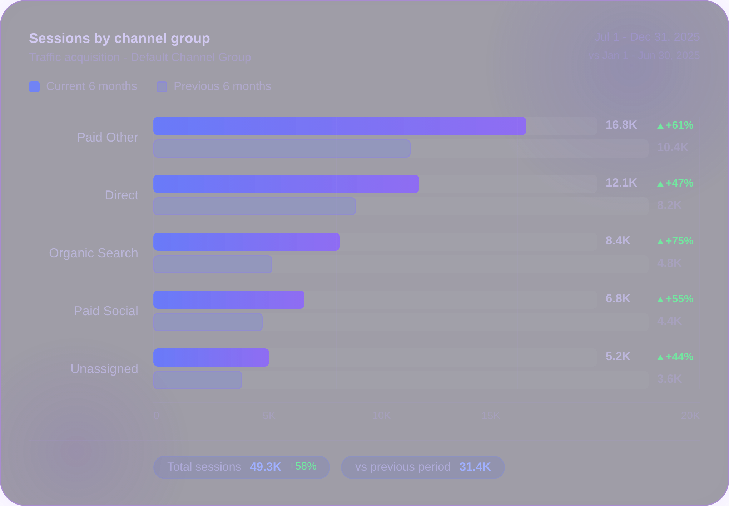Select the Direct category label
The height and width of the screenshot is (506, 729).
[121, 195]
